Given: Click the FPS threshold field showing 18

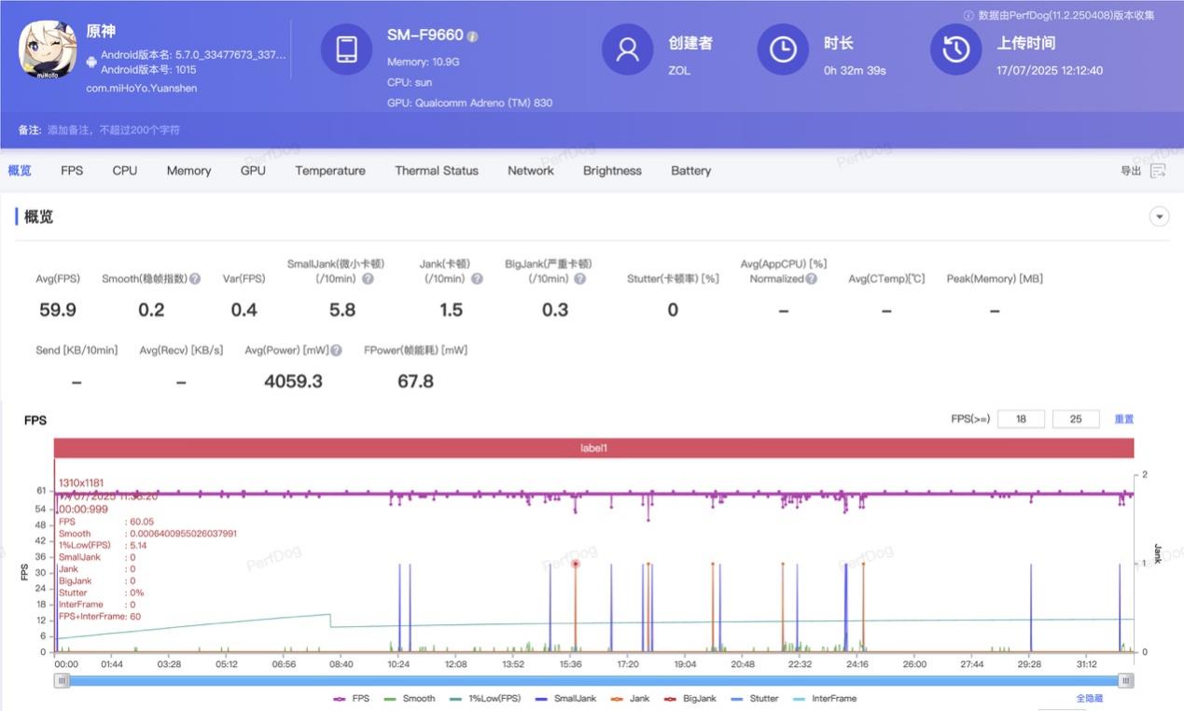Looking at the screenshot, I should pos(1021,419).
